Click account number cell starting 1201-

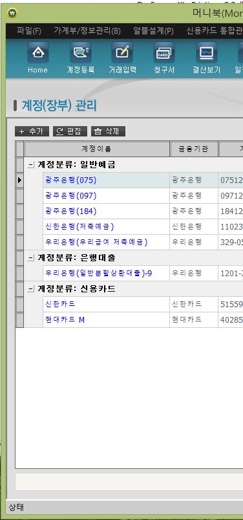pos(231,274)
